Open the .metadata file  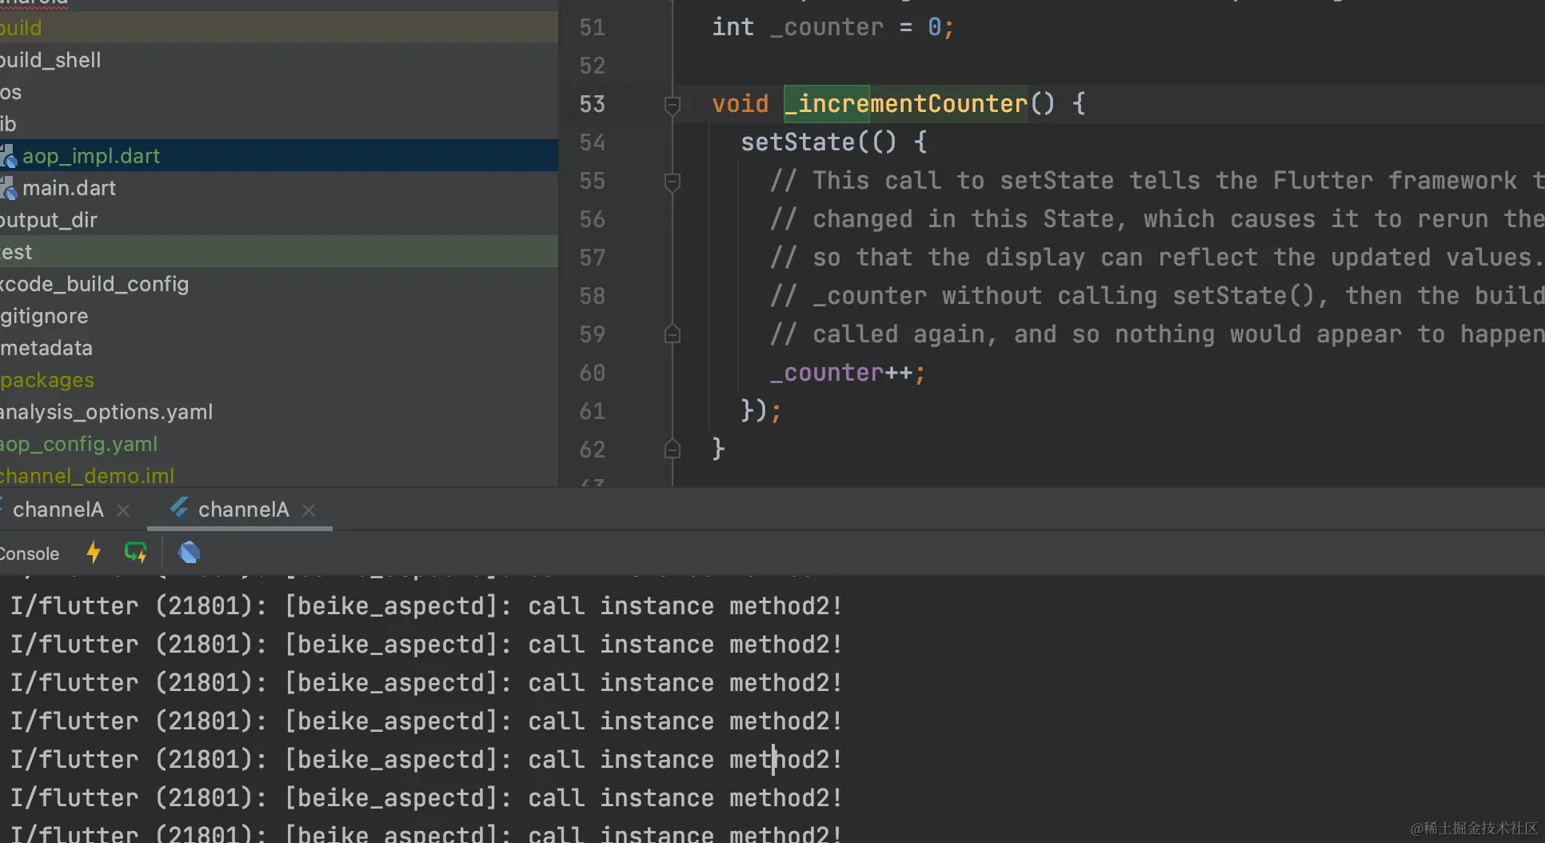point(279,348)
